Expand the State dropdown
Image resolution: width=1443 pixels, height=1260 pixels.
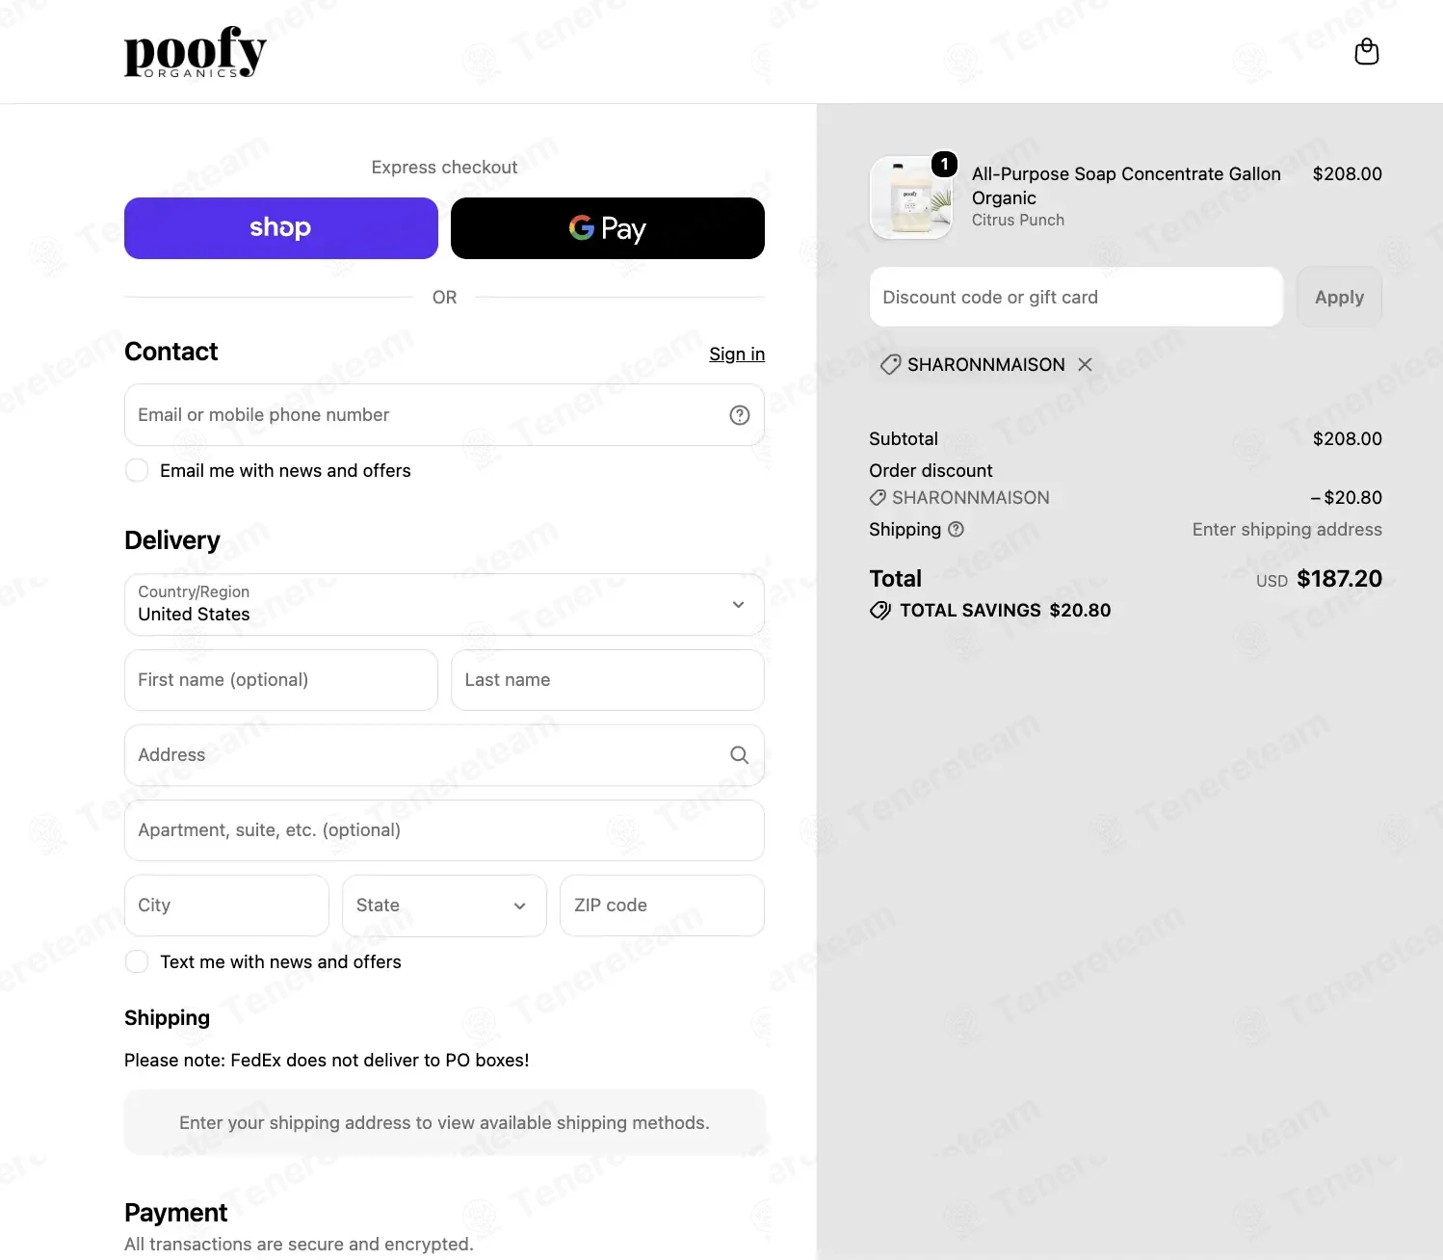pyautogui.click(x=444, y=906)
